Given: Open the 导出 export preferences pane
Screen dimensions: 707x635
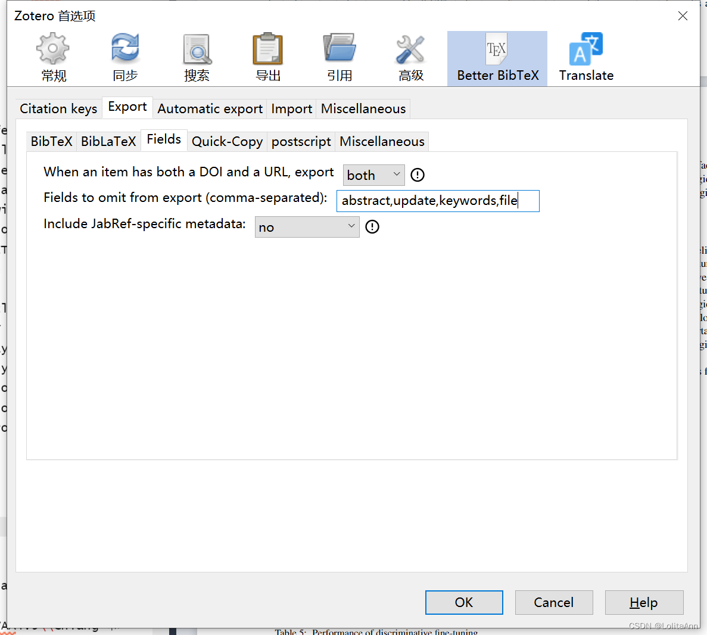Looking at the screenshot, I should pos(268,58).
